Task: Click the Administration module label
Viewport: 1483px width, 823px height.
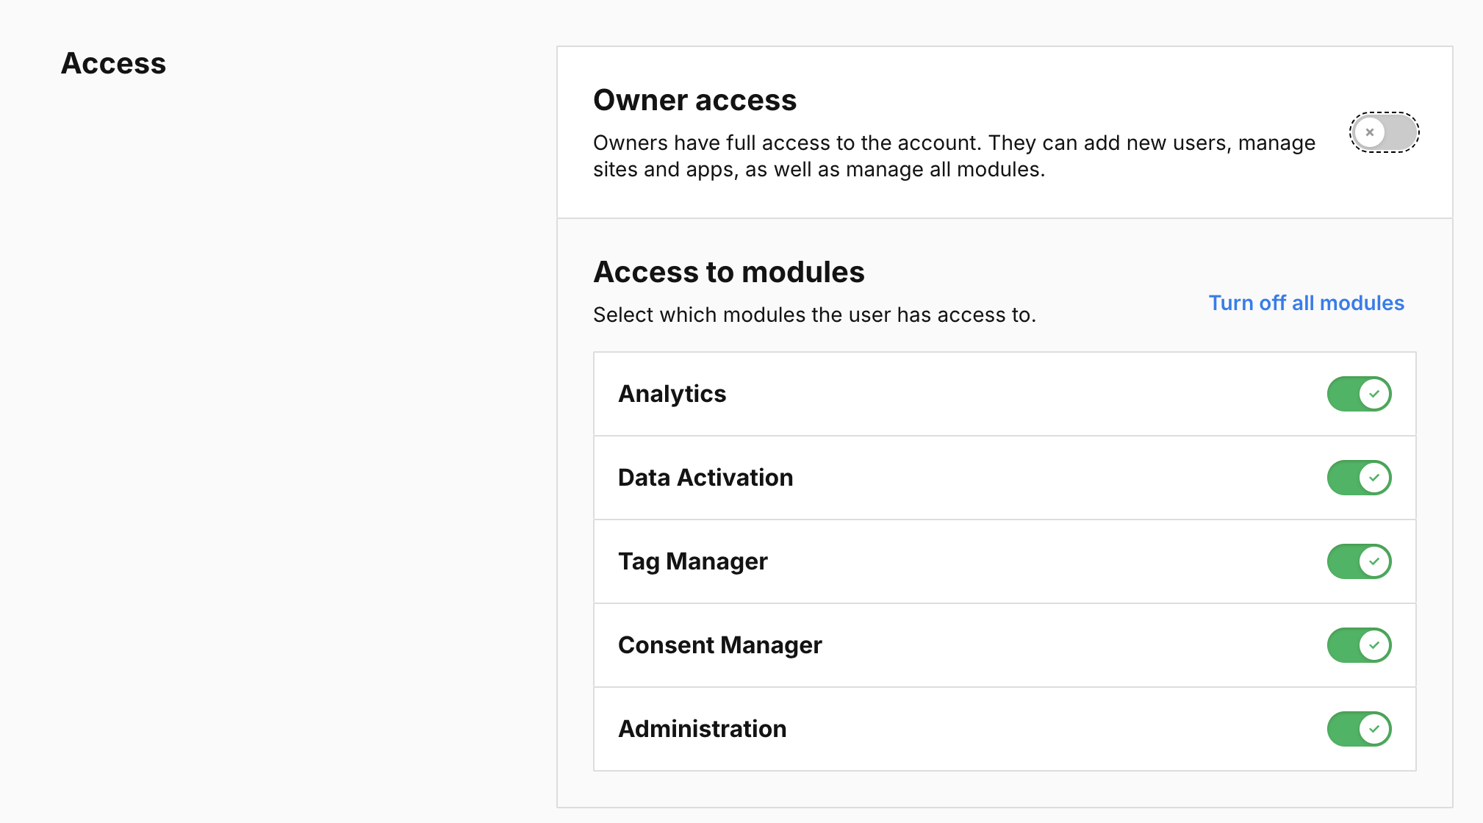Action: (702, 729)
